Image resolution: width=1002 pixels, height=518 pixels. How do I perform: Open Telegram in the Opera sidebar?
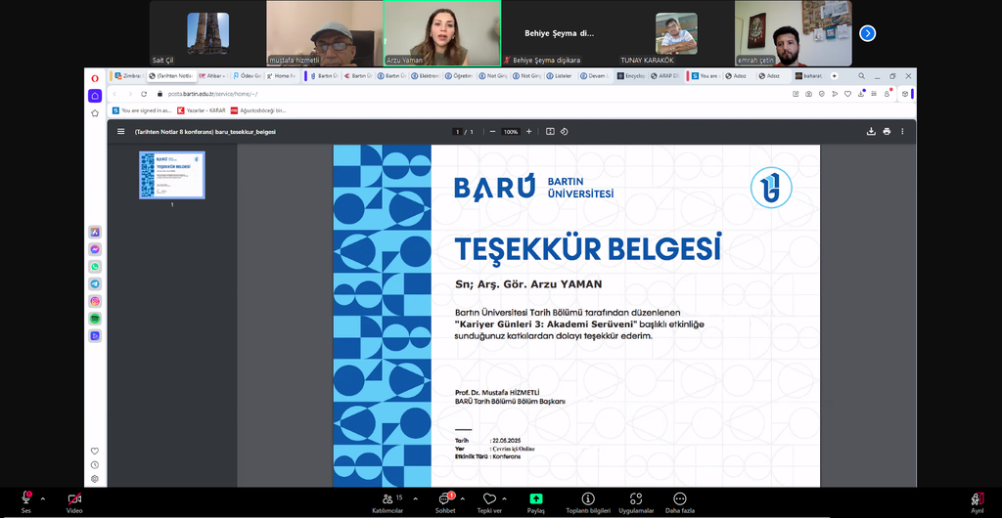coord(95,283)
